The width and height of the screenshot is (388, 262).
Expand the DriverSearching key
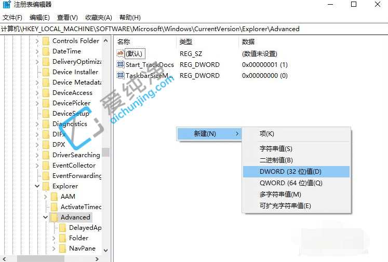point(37,155)
